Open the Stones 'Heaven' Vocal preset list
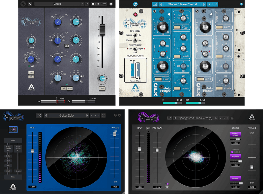Viewport: 263px width, 194px height. pyautogui.click(x=183, y=4)
